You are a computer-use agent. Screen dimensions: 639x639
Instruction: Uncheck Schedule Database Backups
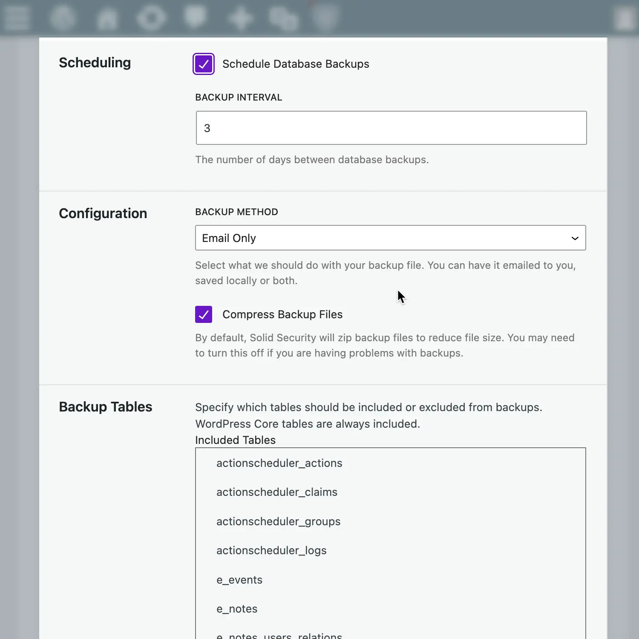point(204,64)
